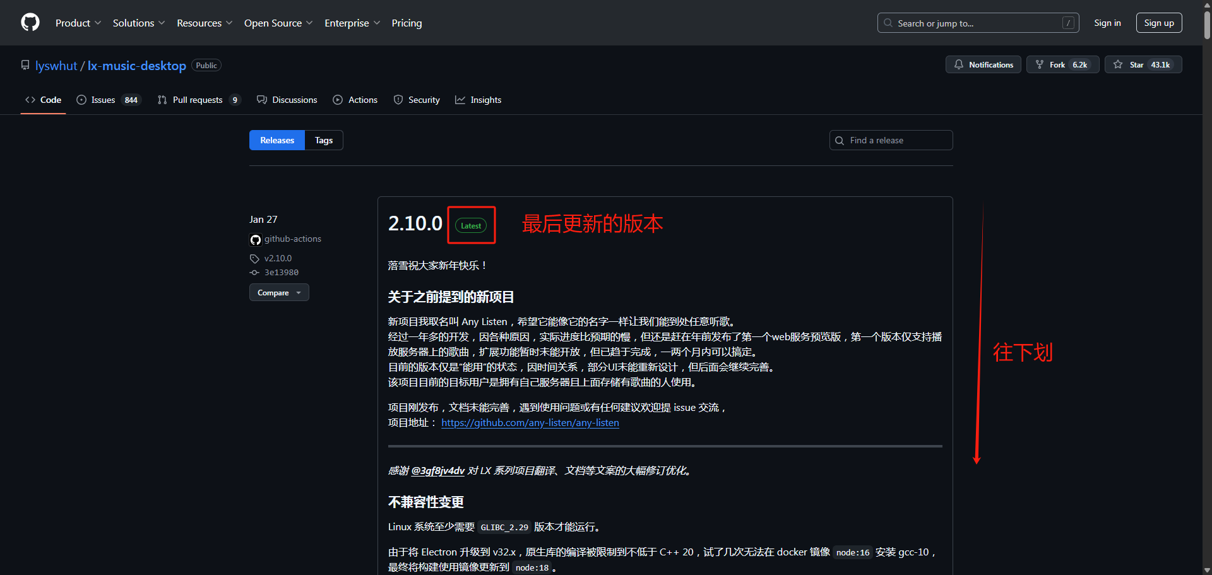Open the Open Source menu
This screenshot has width=1212, height=575.
[x=278, y=23]
